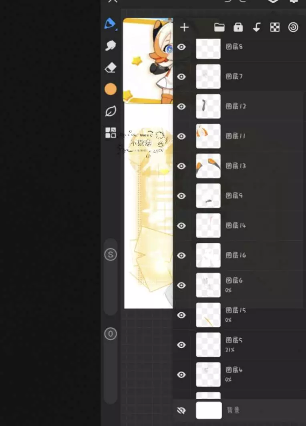This screenshot has width=306, height=426.
Task: Toggle alpha lock checkerboard icon
Action: (x=275, y=27)
